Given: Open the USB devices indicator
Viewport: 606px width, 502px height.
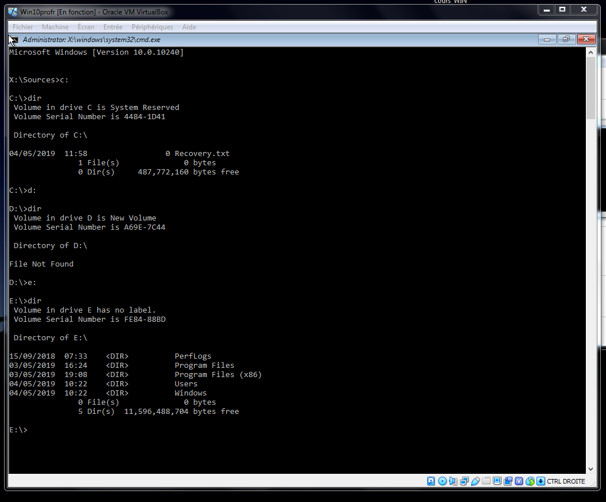Looking at the screenshot, I should (475, 481).
